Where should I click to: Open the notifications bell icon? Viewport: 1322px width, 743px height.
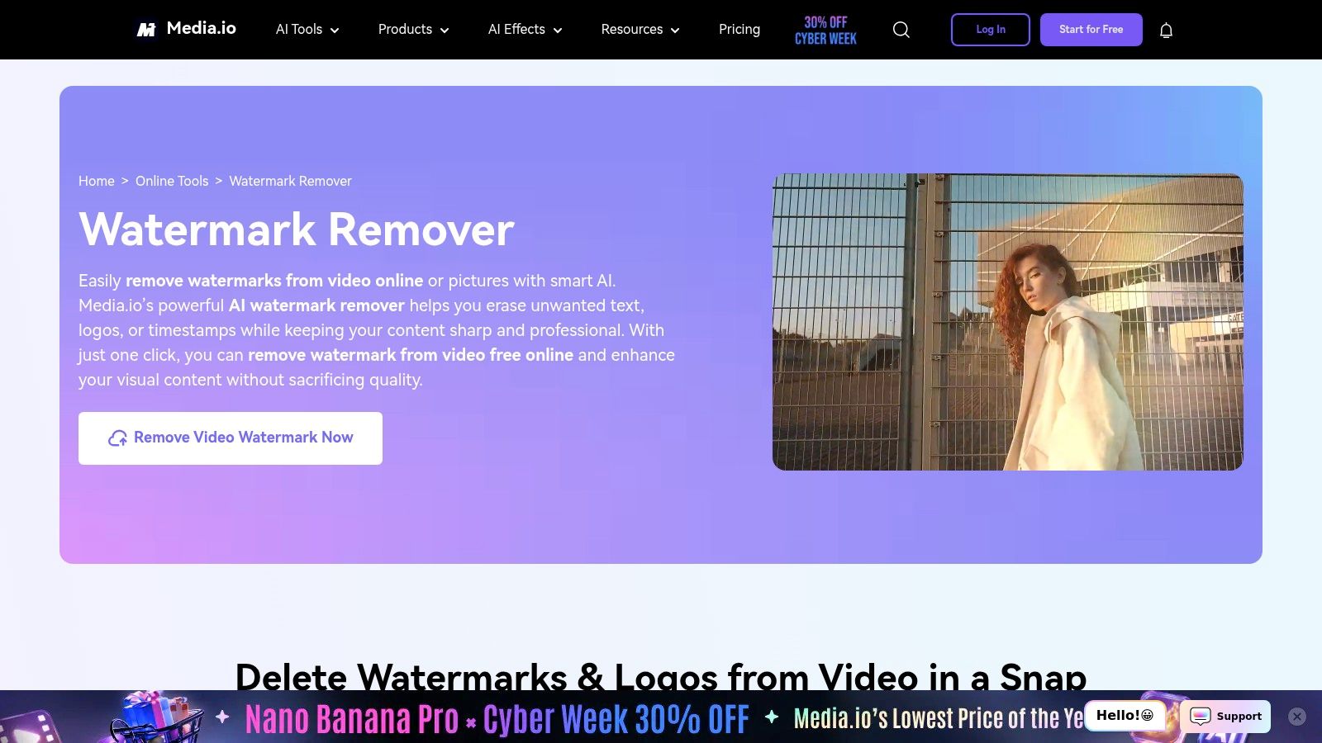pyautogui.click(x=1166, y=31)
